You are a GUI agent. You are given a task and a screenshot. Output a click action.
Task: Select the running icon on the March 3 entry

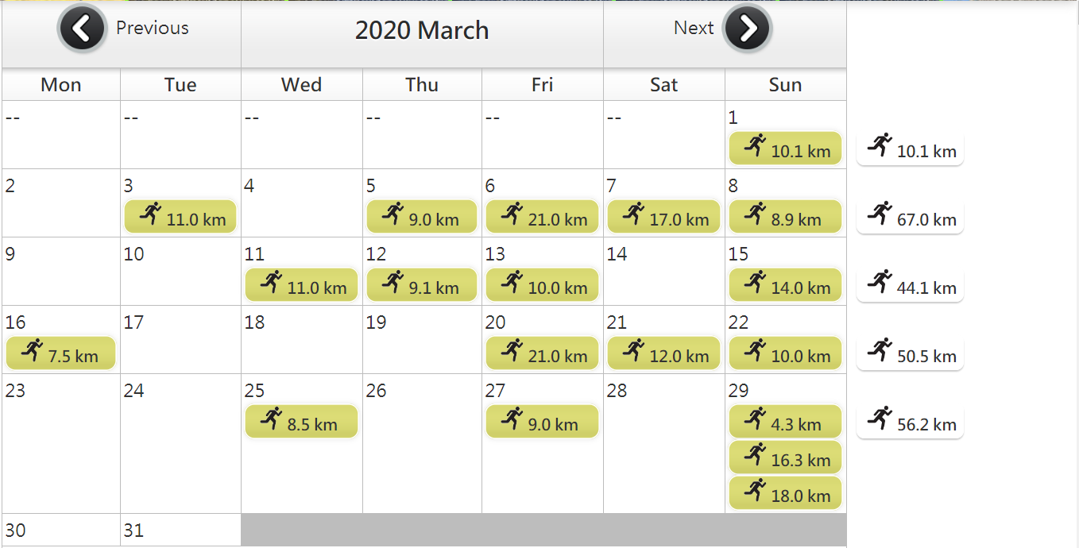pos(151,213)
